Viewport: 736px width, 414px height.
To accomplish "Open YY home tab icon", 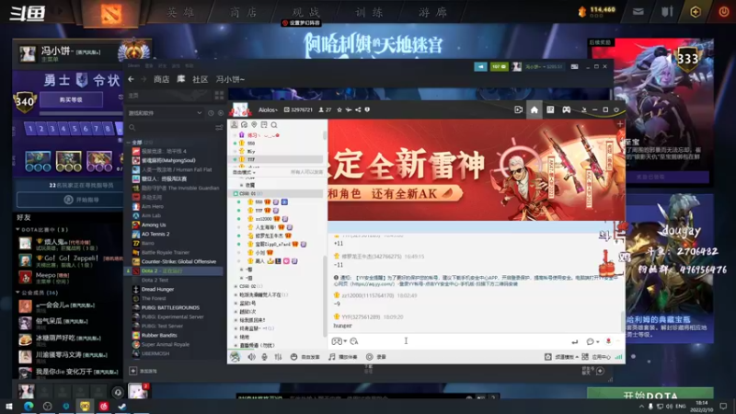I will click(x=535, y=109).
